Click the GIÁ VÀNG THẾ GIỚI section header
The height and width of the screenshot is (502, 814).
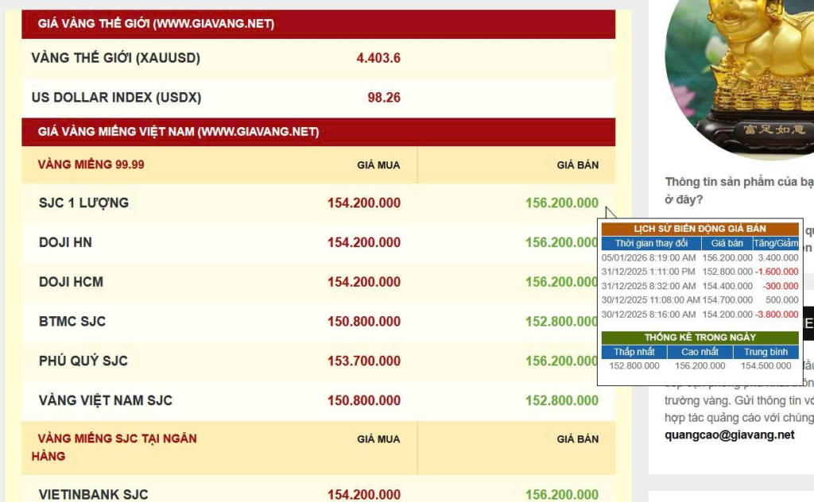[156, 24]
